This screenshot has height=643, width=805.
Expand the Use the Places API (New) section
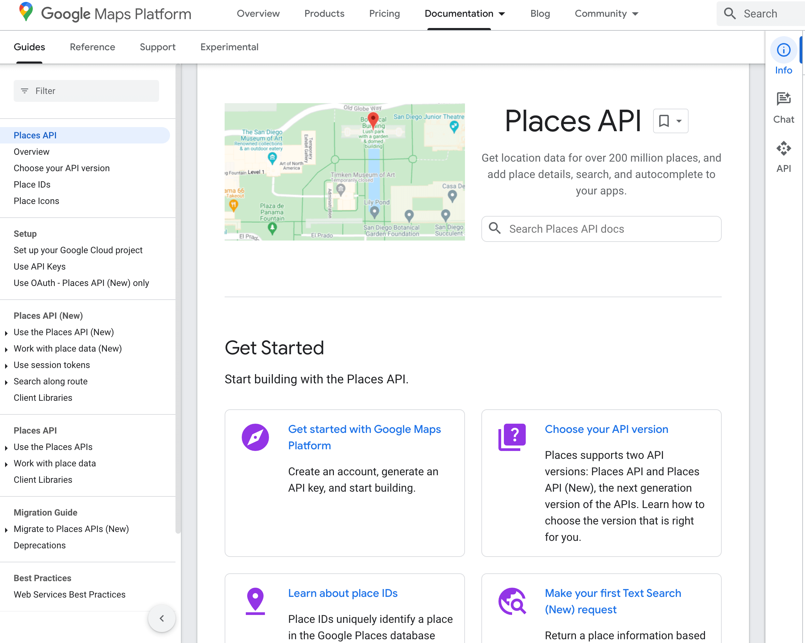(x=7, y=332)
